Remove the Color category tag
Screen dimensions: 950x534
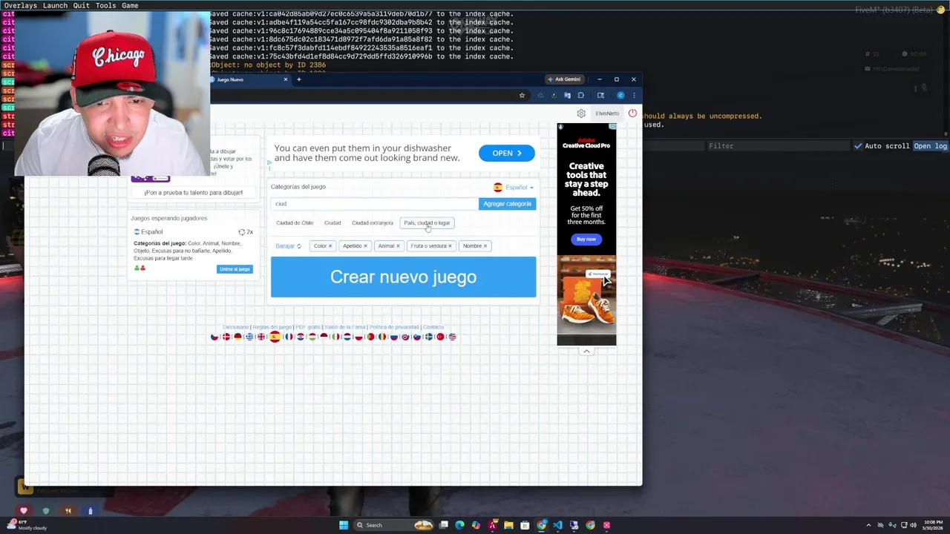(330, 245)
